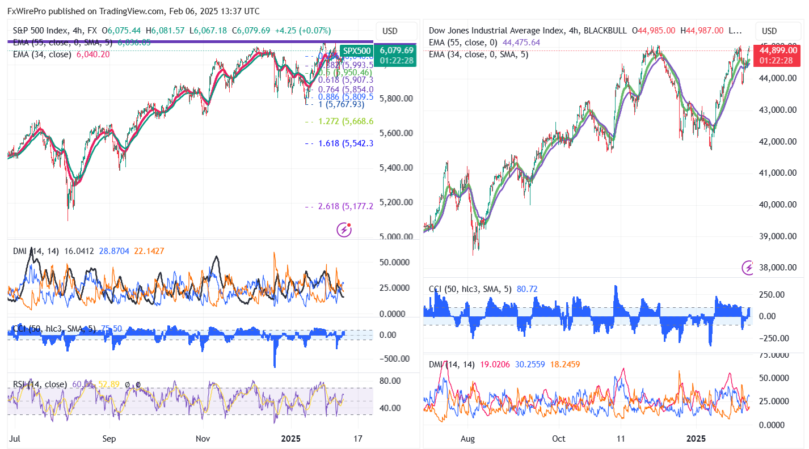Screen dimensions: 809x449
Task: Click the CCI legend showing 80.72
Action: tap(483, 289)
